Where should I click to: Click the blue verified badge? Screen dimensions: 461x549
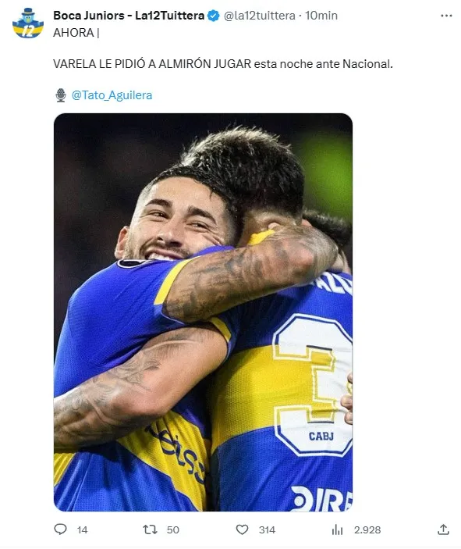[x=214, y=16]
